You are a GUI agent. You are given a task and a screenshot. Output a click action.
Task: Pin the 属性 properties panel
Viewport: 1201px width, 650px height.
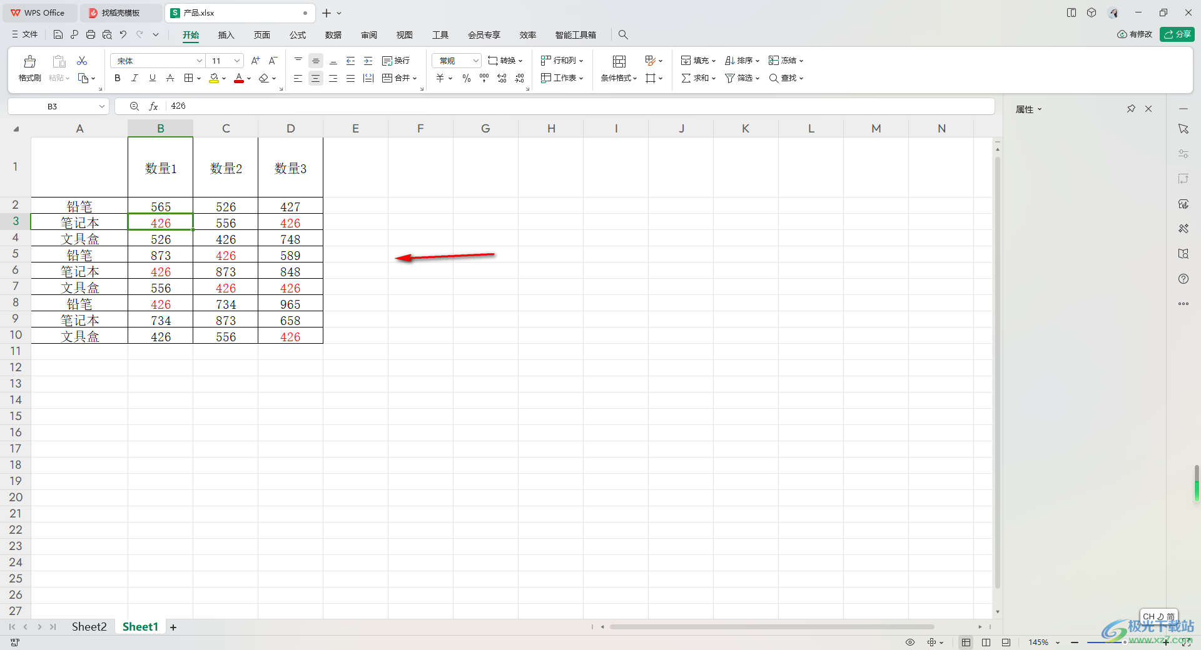[x=1131, y=109]
